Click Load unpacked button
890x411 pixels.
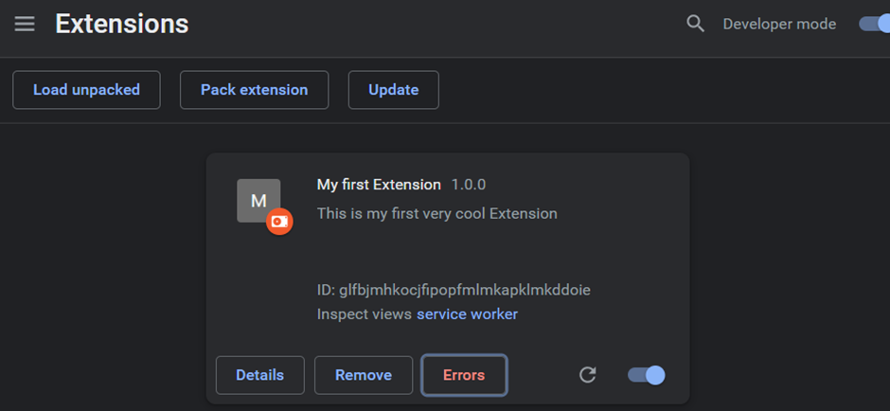pyautogui.click(x=86, y=90)
